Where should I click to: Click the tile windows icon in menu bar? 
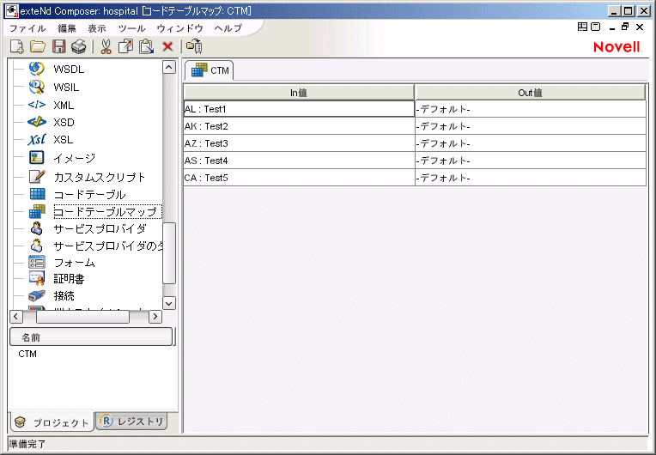(582, 27)
